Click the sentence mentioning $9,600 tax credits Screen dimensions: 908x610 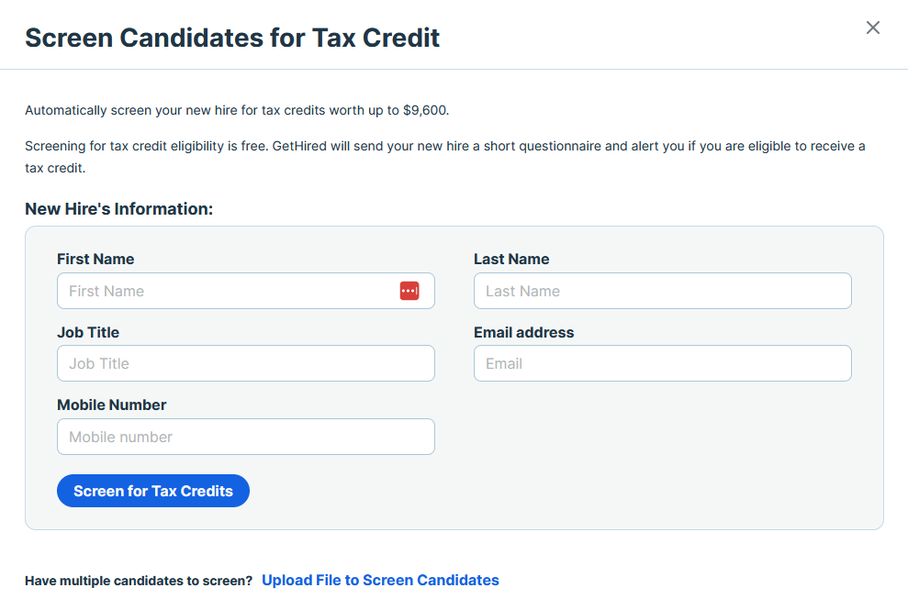(237, 111)
